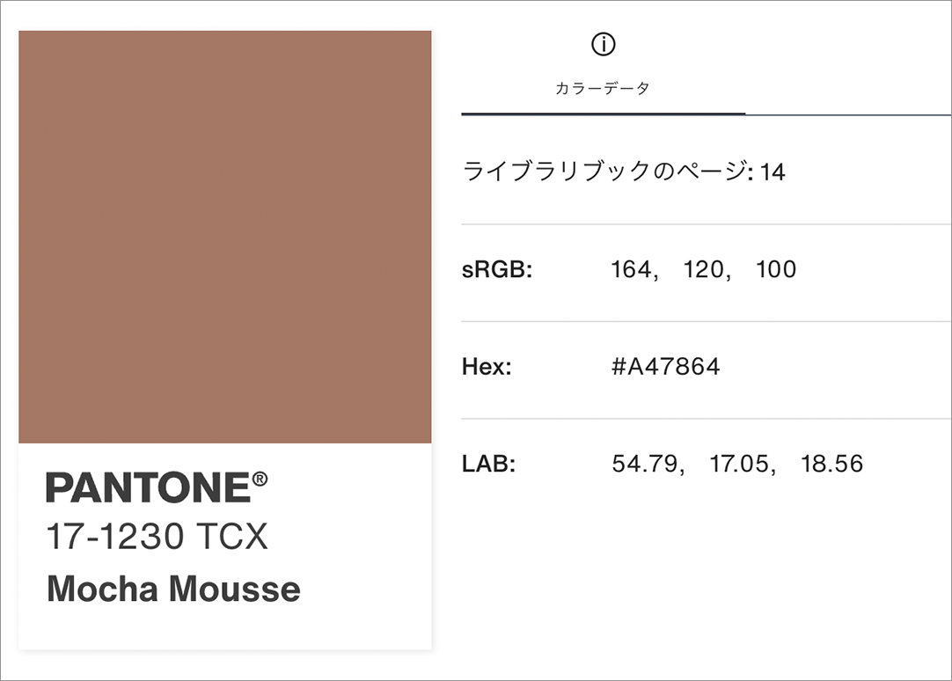Select the LAB lightness value 54.79

644,464
